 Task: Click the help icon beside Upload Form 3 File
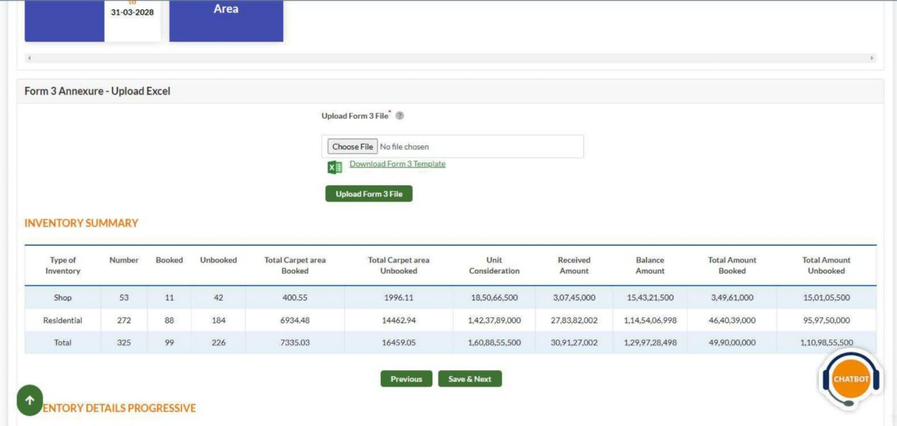pos(399,116)
